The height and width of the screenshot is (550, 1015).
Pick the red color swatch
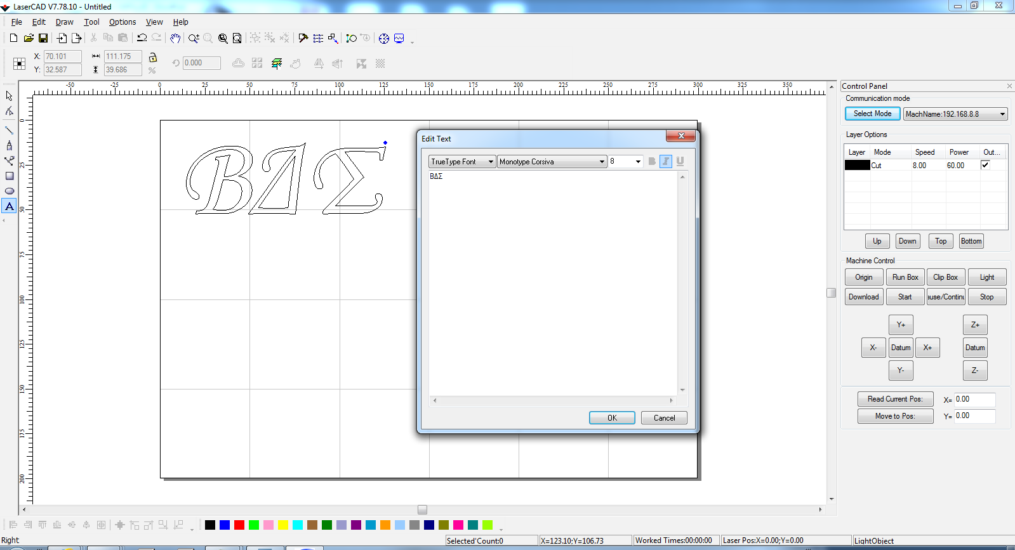point(239,525)
